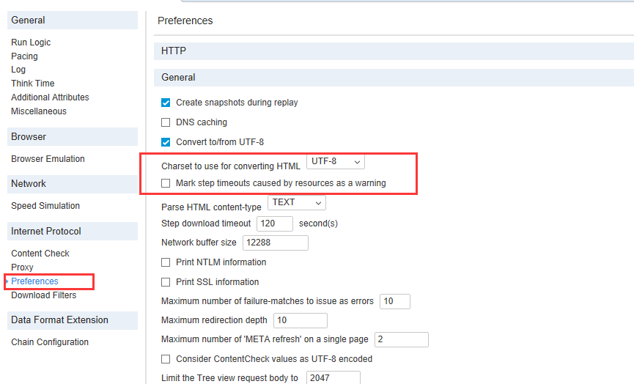Click Maximum failure-matches to issue field
634x384 pixels.
point(395,301)
